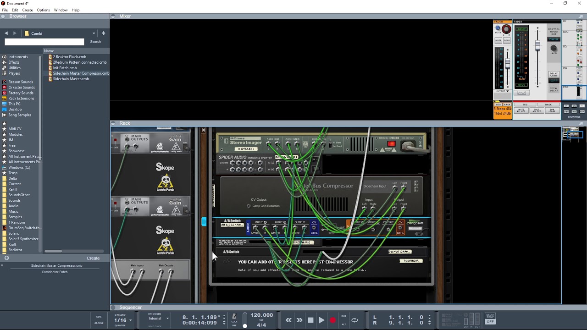
Task: Collapse the Mixer panel header
Action: (113, 16)
